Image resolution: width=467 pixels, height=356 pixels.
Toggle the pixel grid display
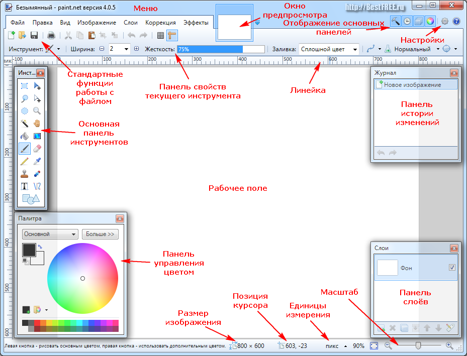[160, 35]
